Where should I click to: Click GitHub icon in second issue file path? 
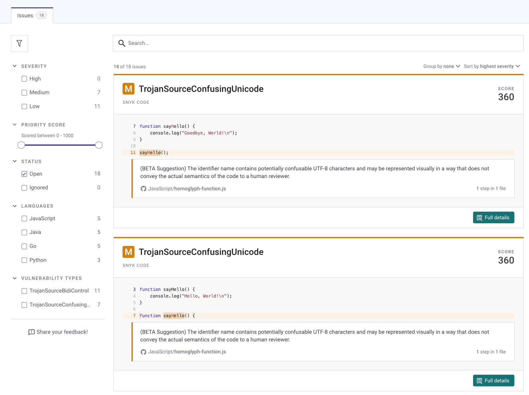143,352
